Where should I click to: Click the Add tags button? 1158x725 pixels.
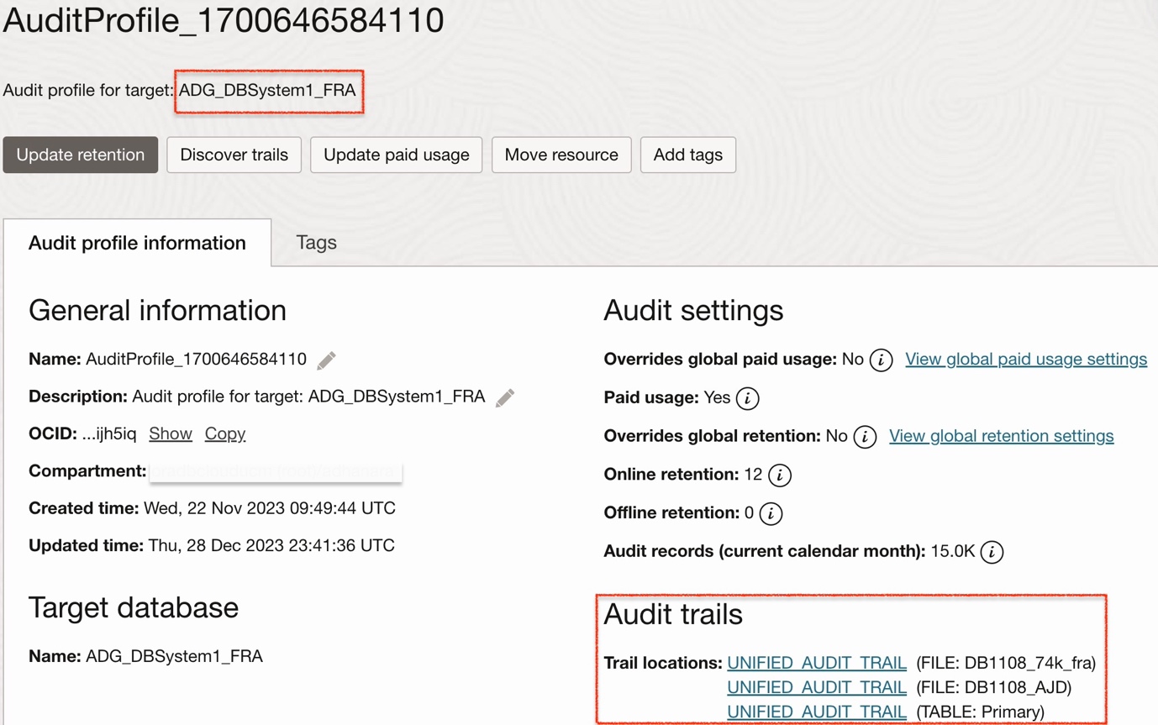pyautogui.click(x=687, y=155)
